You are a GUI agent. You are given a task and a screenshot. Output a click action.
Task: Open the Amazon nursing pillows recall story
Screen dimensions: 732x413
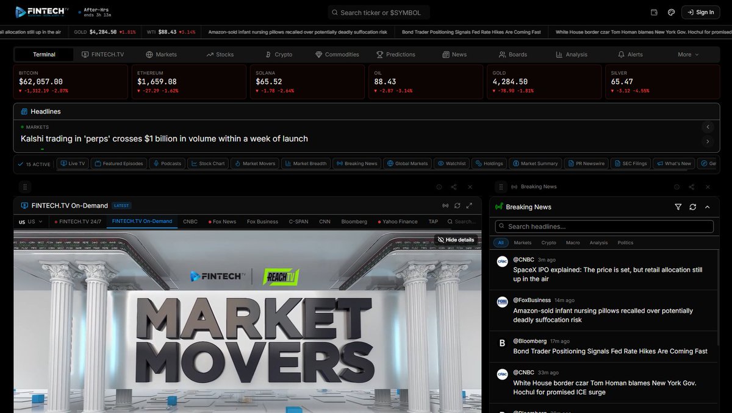point(603,315)
